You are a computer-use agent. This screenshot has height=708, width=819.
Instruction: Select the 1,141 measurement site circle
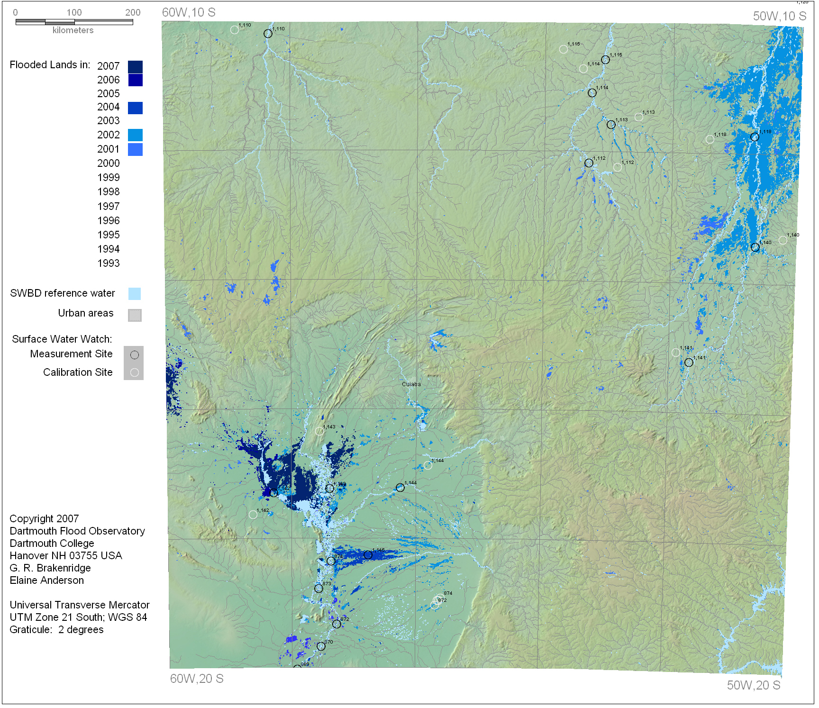click(689, 363)
